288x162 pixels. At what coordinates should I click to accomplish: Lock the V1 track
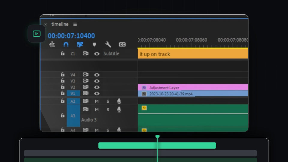point(63,93)
